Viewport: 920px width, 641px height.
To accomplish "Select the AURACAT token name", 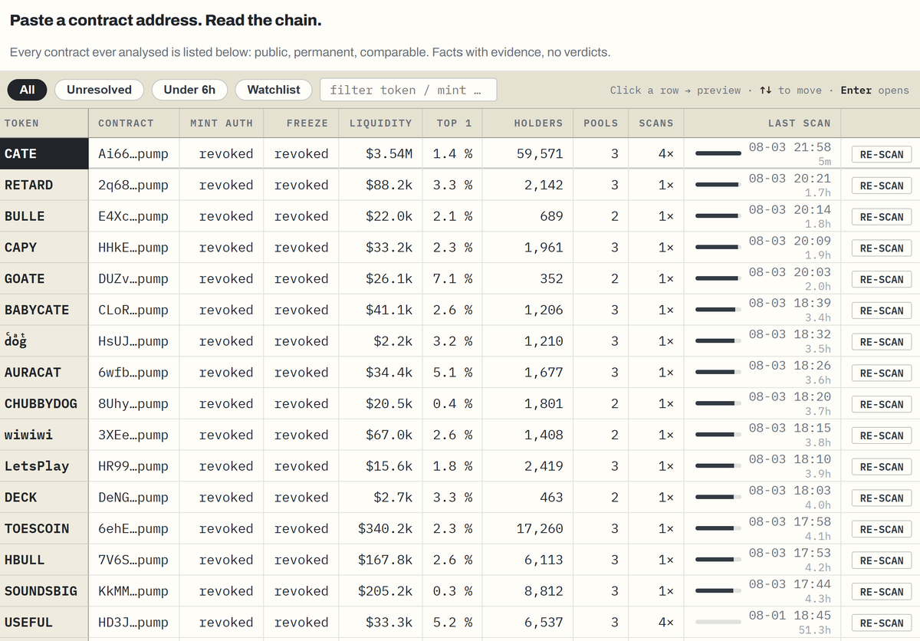I will [33, 373].
